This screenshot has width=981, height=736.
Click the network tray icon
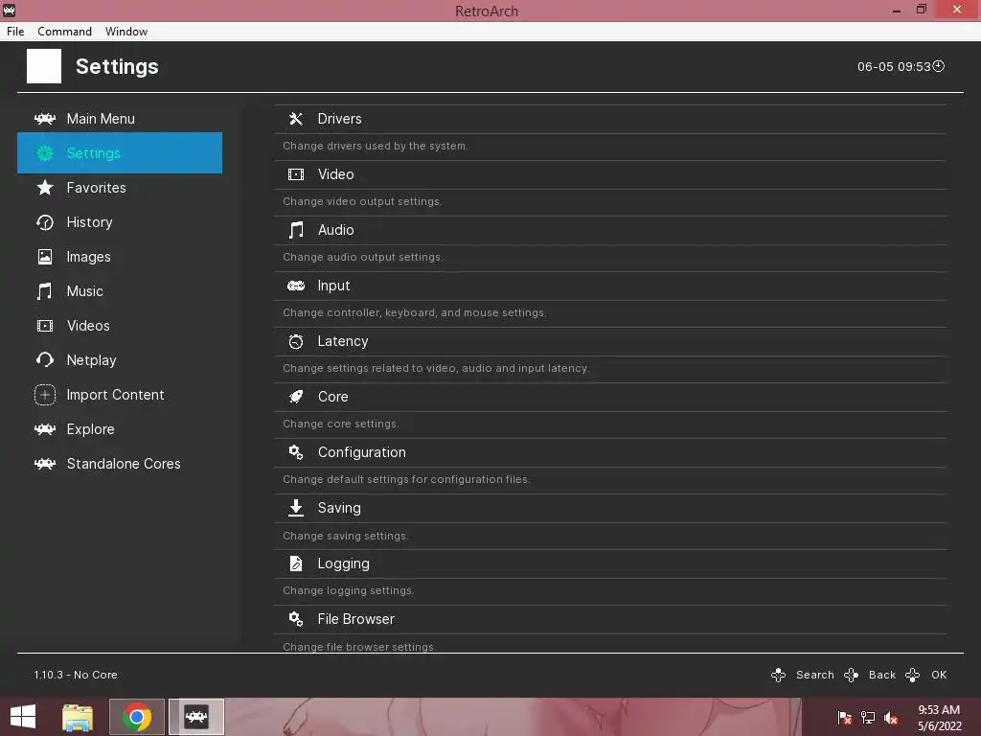(868, 718)
